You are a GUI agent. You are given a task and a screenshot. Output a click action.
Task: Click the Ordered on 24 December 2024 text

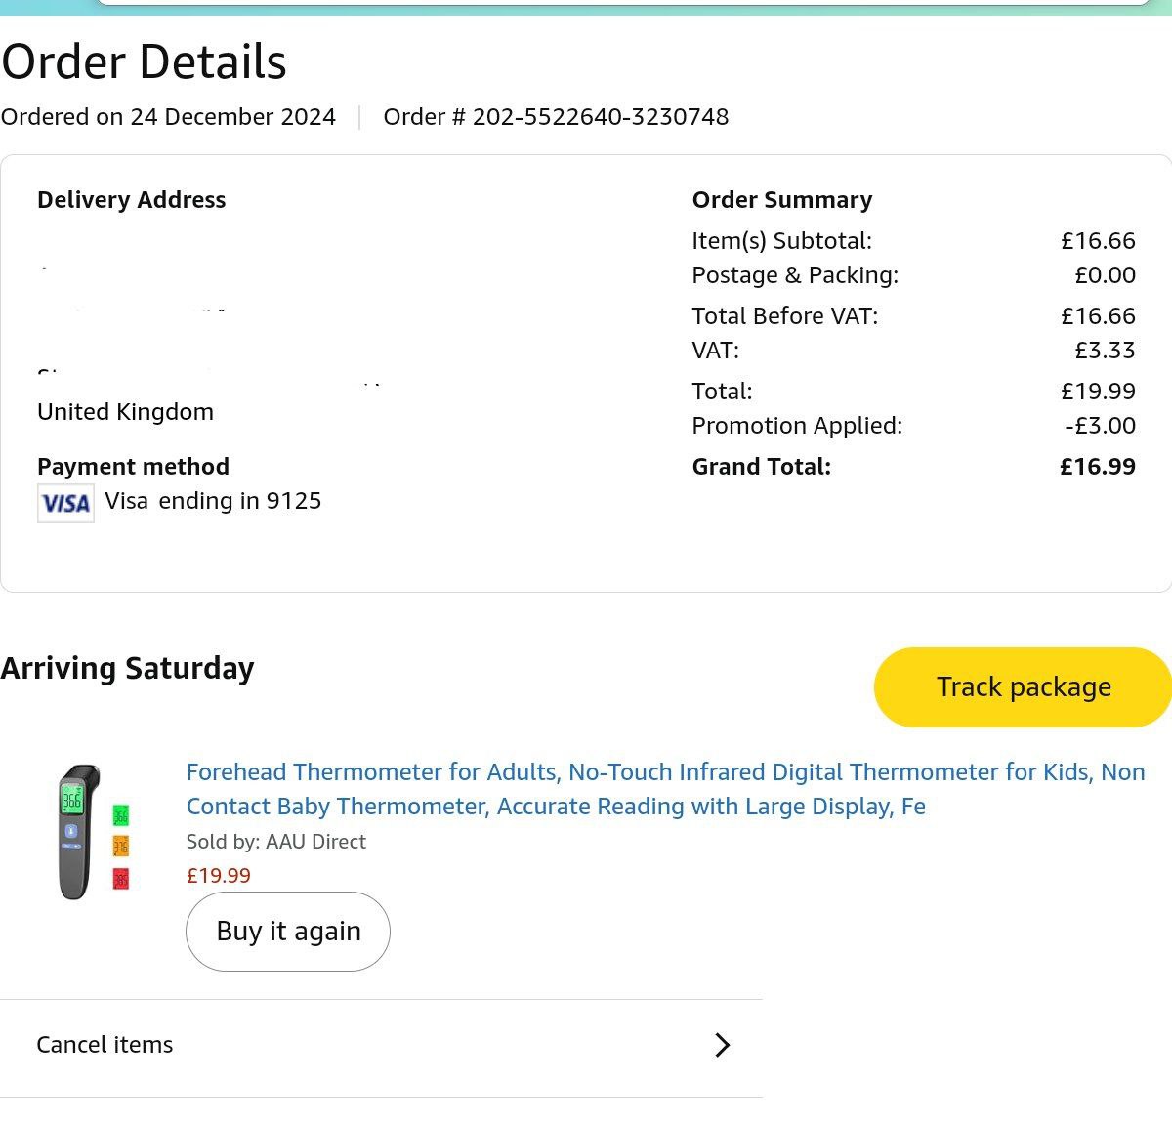(x=168, y=117)
